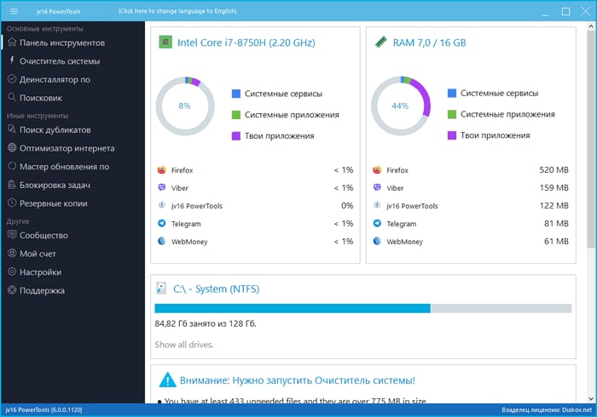Viewport: 597px width, 417px height.
Task: Open the hamburger menu icon
Action: click(14, 11)
